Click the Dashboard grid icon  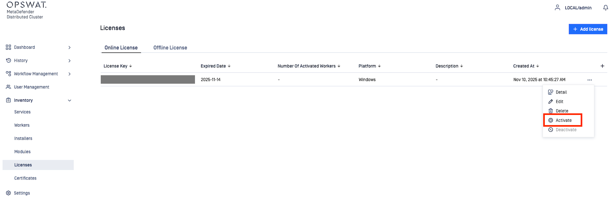(x=8, y=47)
